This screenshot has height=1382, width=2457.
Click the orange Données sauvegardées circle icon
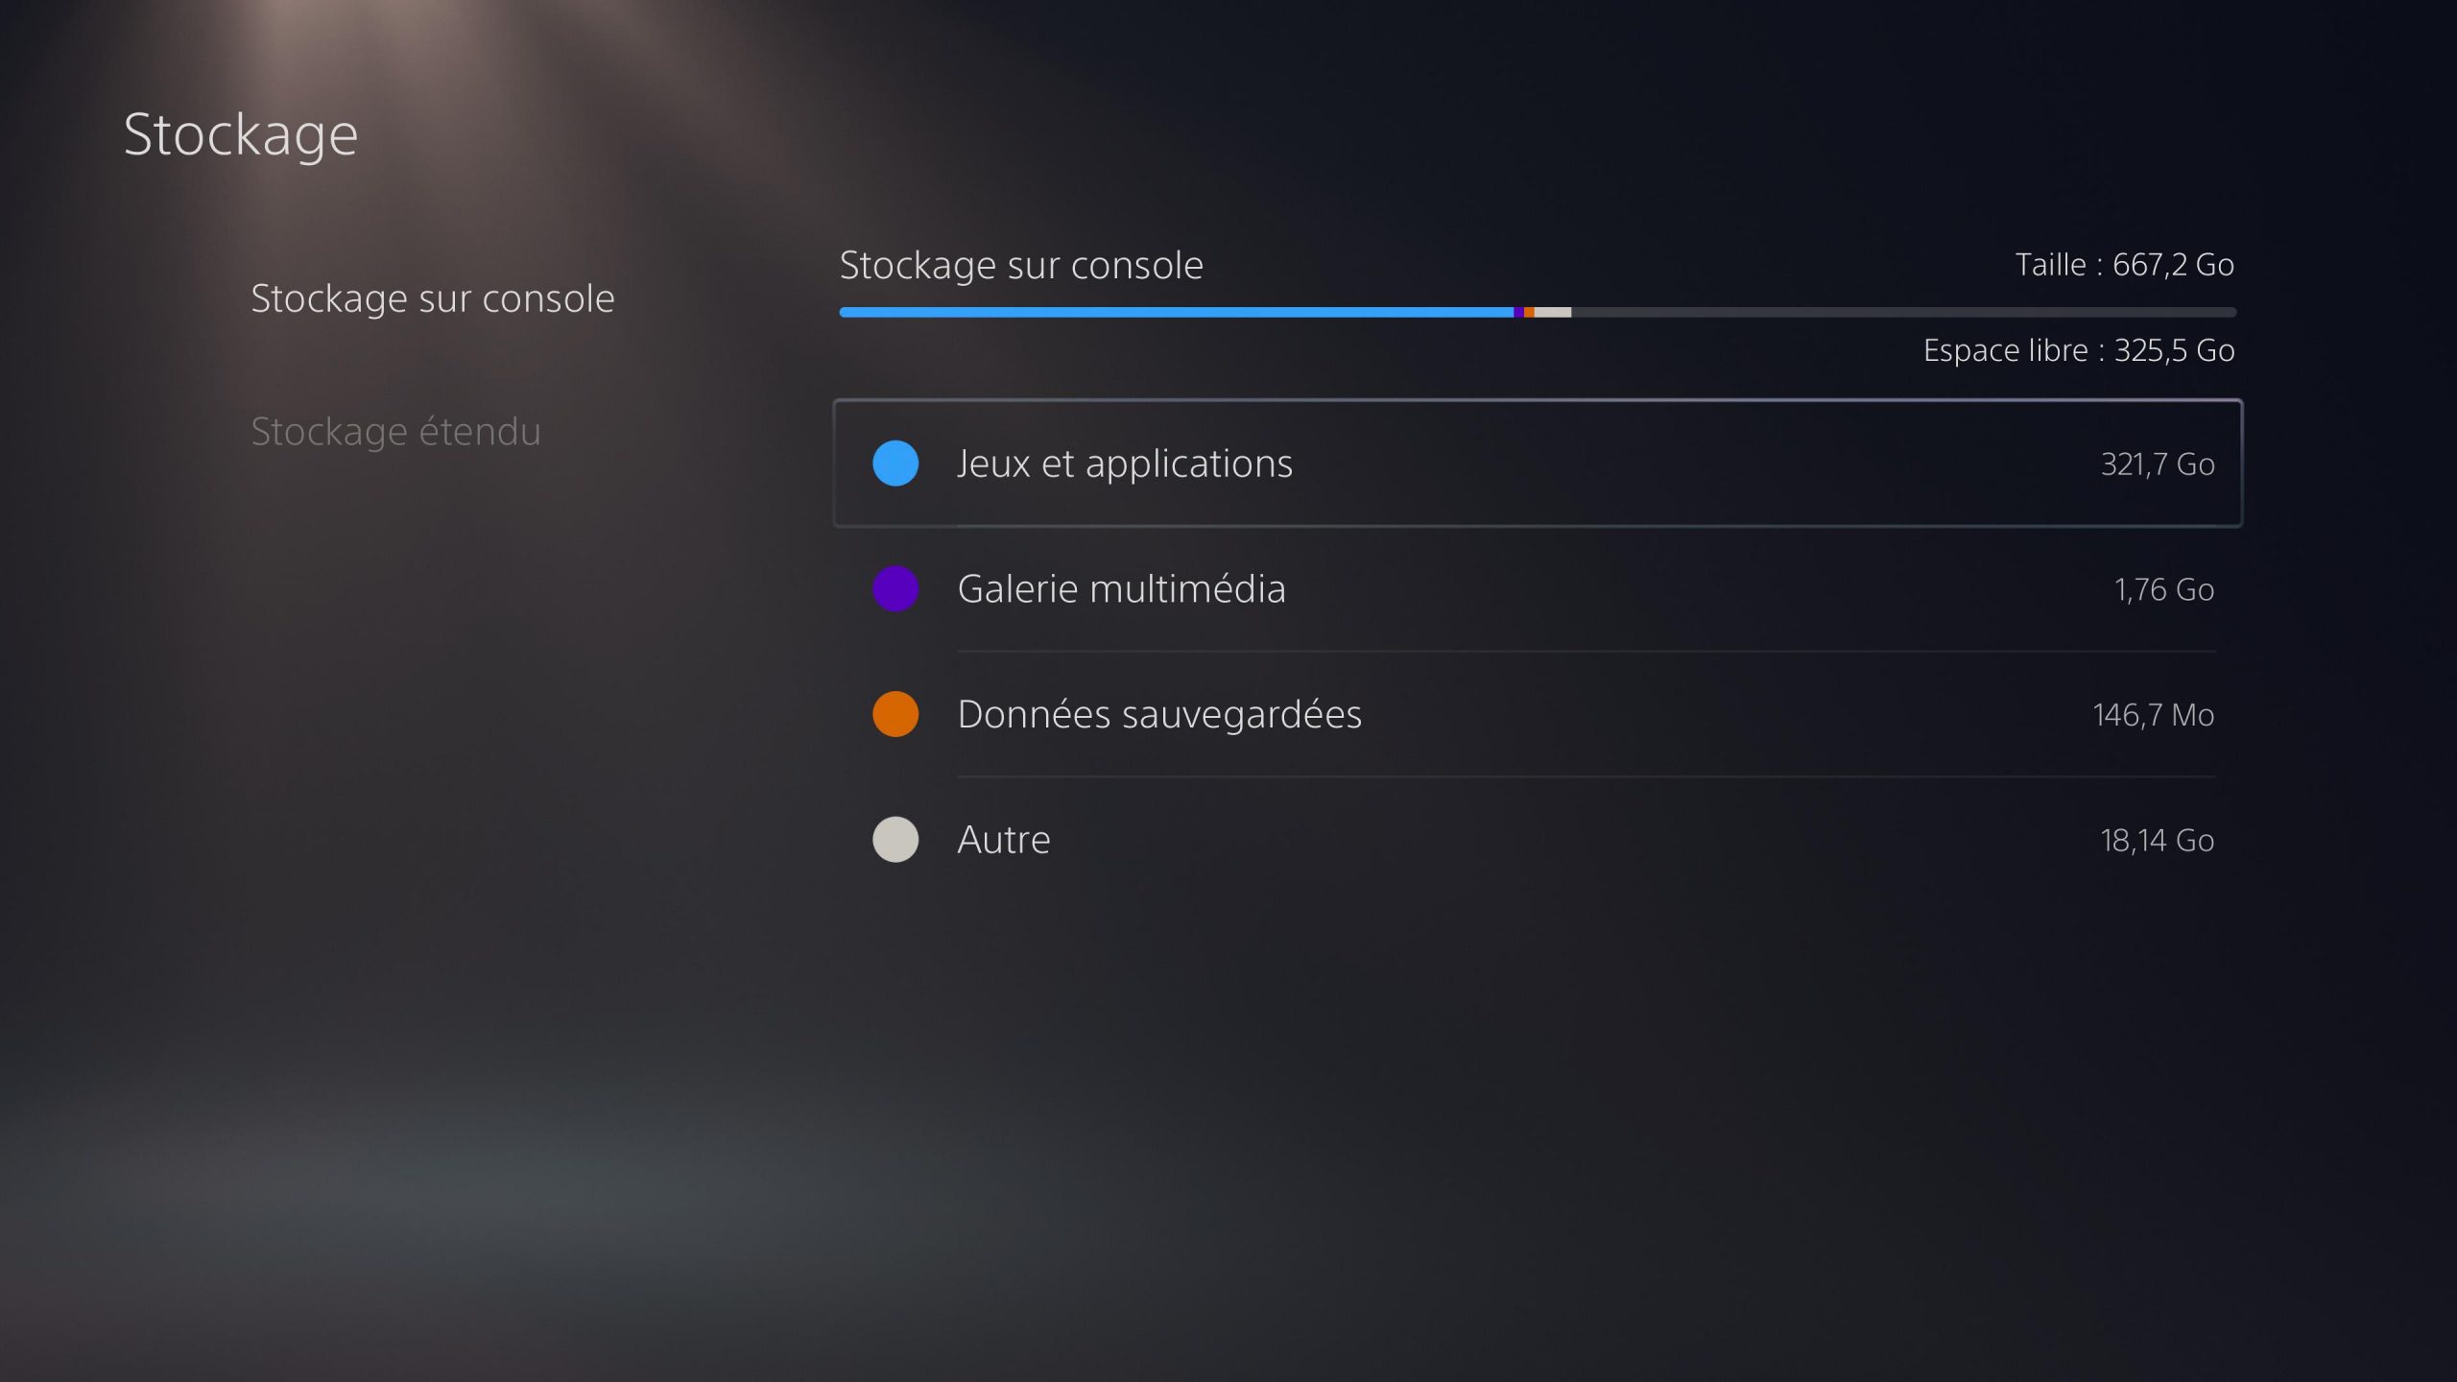pos(895,714)
